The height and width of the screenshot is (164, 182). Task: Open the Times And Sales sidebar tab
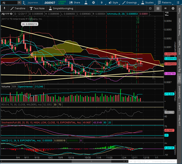tap(179, 27)
